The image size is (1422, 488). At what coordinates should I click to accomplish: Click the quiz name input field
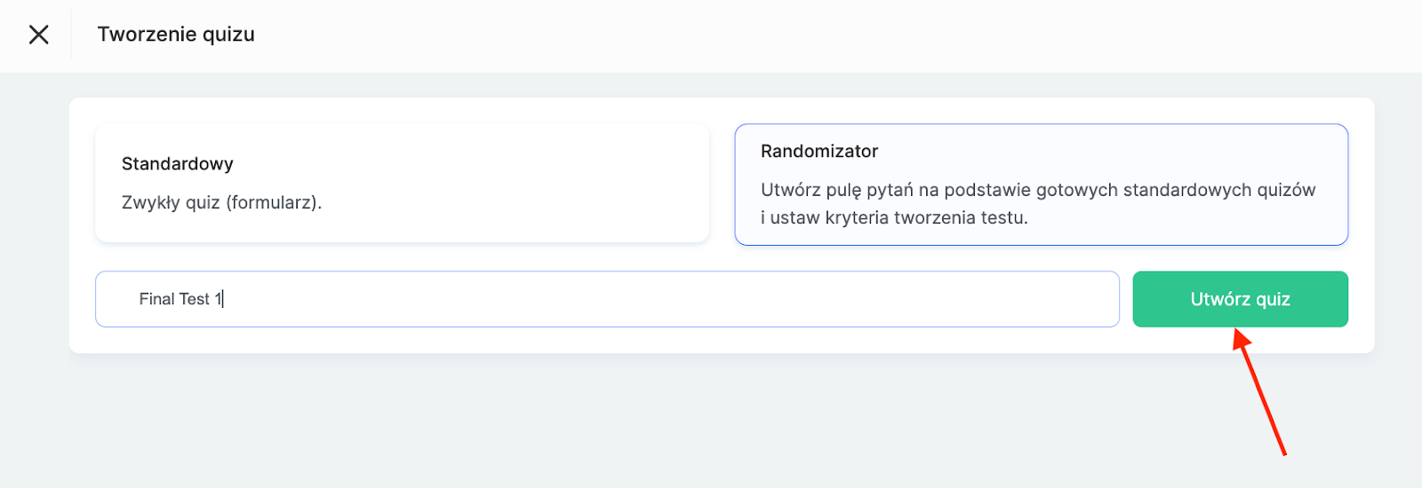[607, 299]
